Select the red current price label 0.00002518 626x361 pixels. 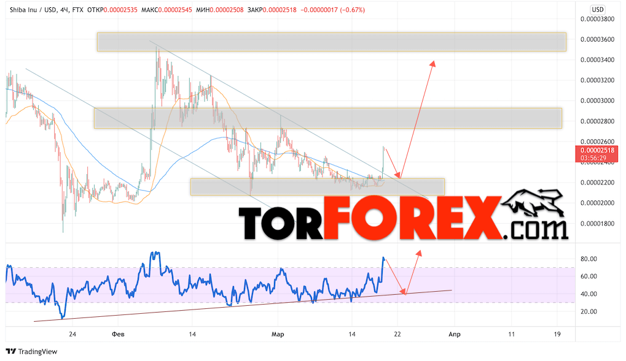click(597, 150)
